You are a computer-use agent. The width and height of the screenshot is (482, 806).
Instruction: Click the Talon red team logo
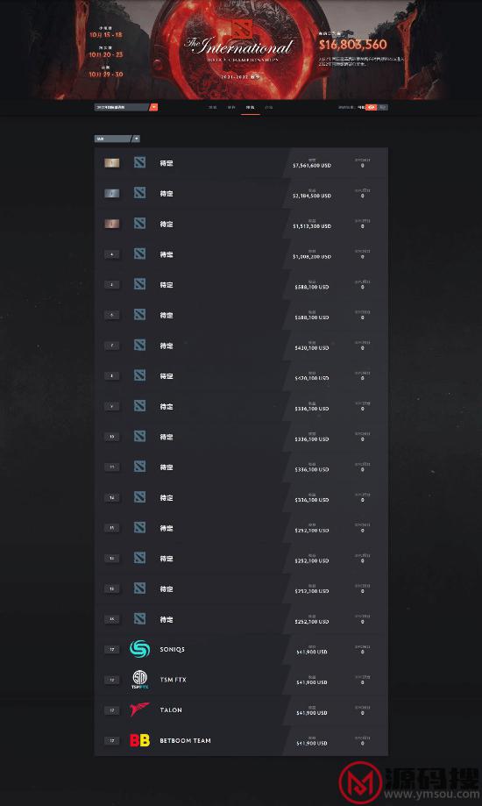pos(139,710)
